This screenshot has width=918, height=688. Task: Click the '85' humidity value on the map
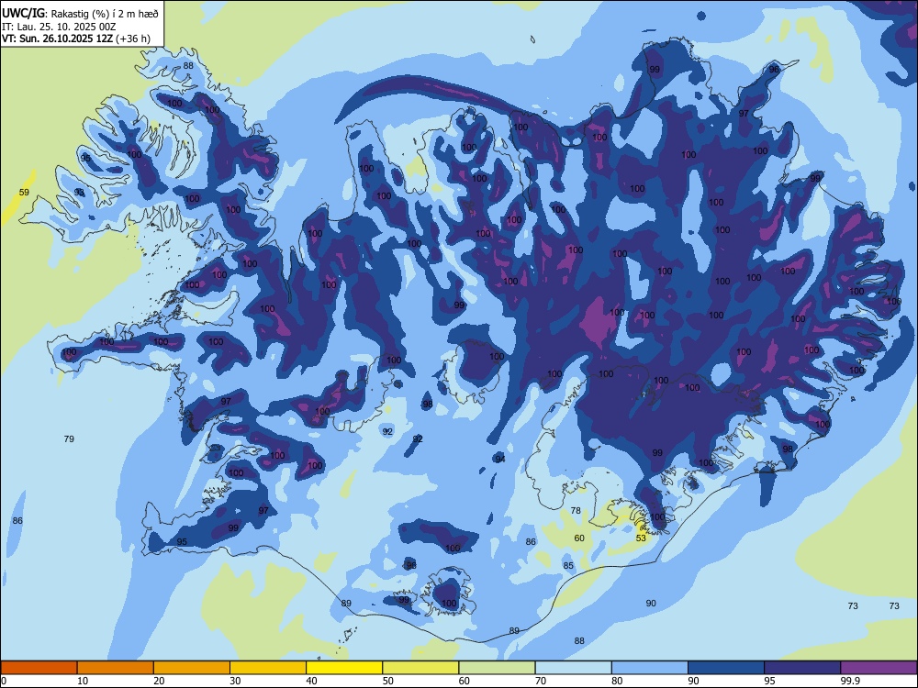pyautogui.click(x=568, y=565)
